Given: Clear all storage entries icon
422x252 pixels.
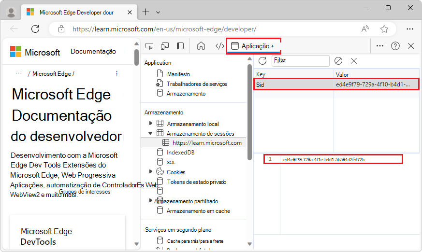Looking at the screenshot, I should click(x=338, y=61).
